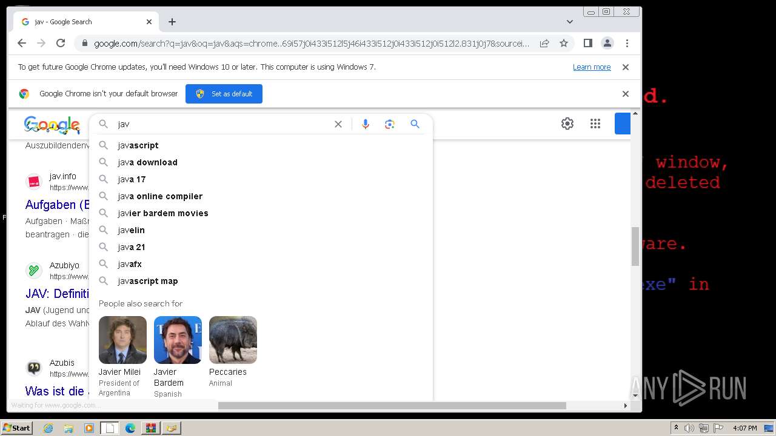
Task: Launch Internet Explorer from the taskbar
Action: pyautogui.click(x=48, y=428)
